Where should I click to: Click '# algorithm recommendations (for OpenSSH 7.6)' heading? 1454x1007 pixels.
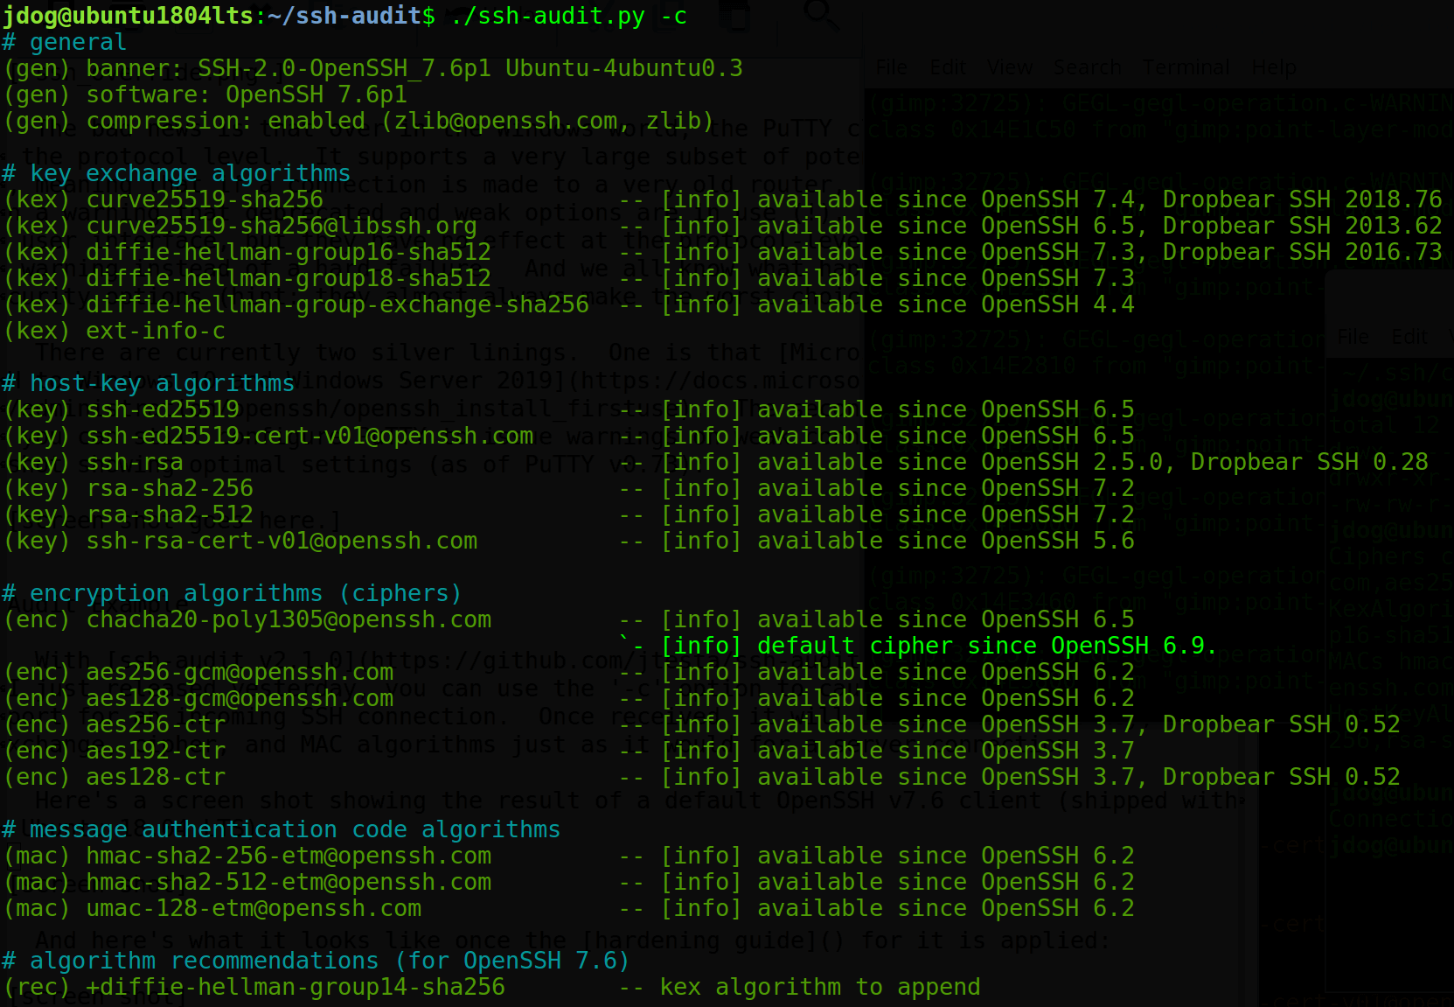(317, 961)
